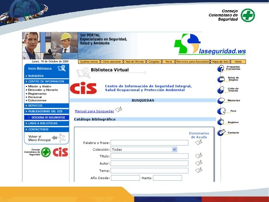This screenshot has height=202, width=269.
Task: Click the Links de Interés icon
Action: pos(221,90)
